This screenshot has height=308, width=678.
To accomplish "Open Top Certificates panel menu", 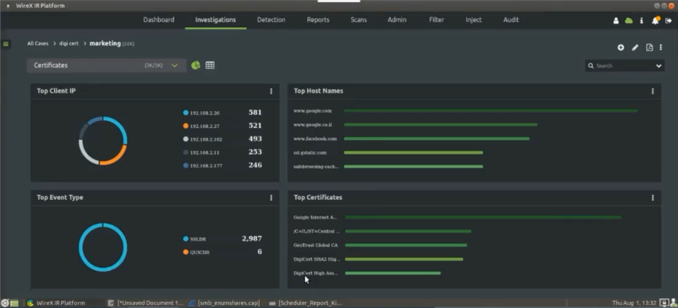I will pos(653,198).
